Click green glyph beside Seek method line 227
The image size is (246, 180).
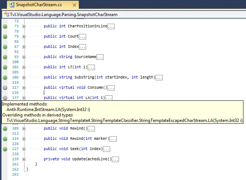pos(5,149)
